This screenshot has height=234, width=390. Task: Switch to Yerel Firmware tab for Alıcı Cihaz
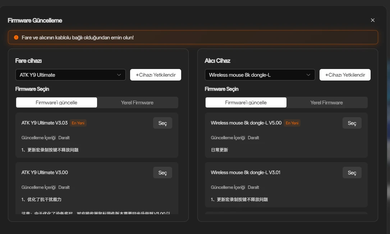tap(327, 102)
